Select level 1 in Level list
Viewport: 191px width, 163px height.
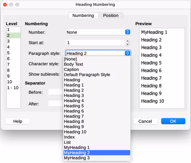click(x=14, y=29)
